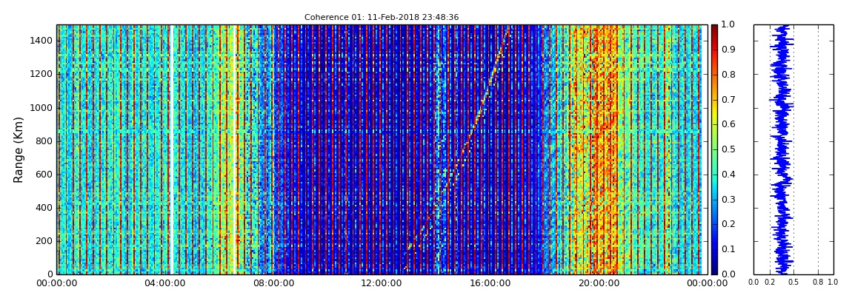Click the 1400 range tick label
852x301 pixels.
tap(42, 41)
